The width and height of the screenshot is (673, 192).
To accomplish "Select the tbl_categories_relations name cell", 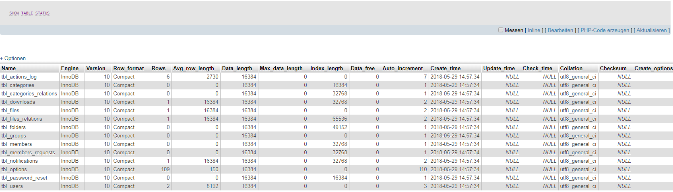I will coord(29,93).
